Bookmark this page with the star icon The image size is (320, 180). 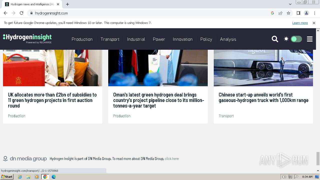point(288,13)
